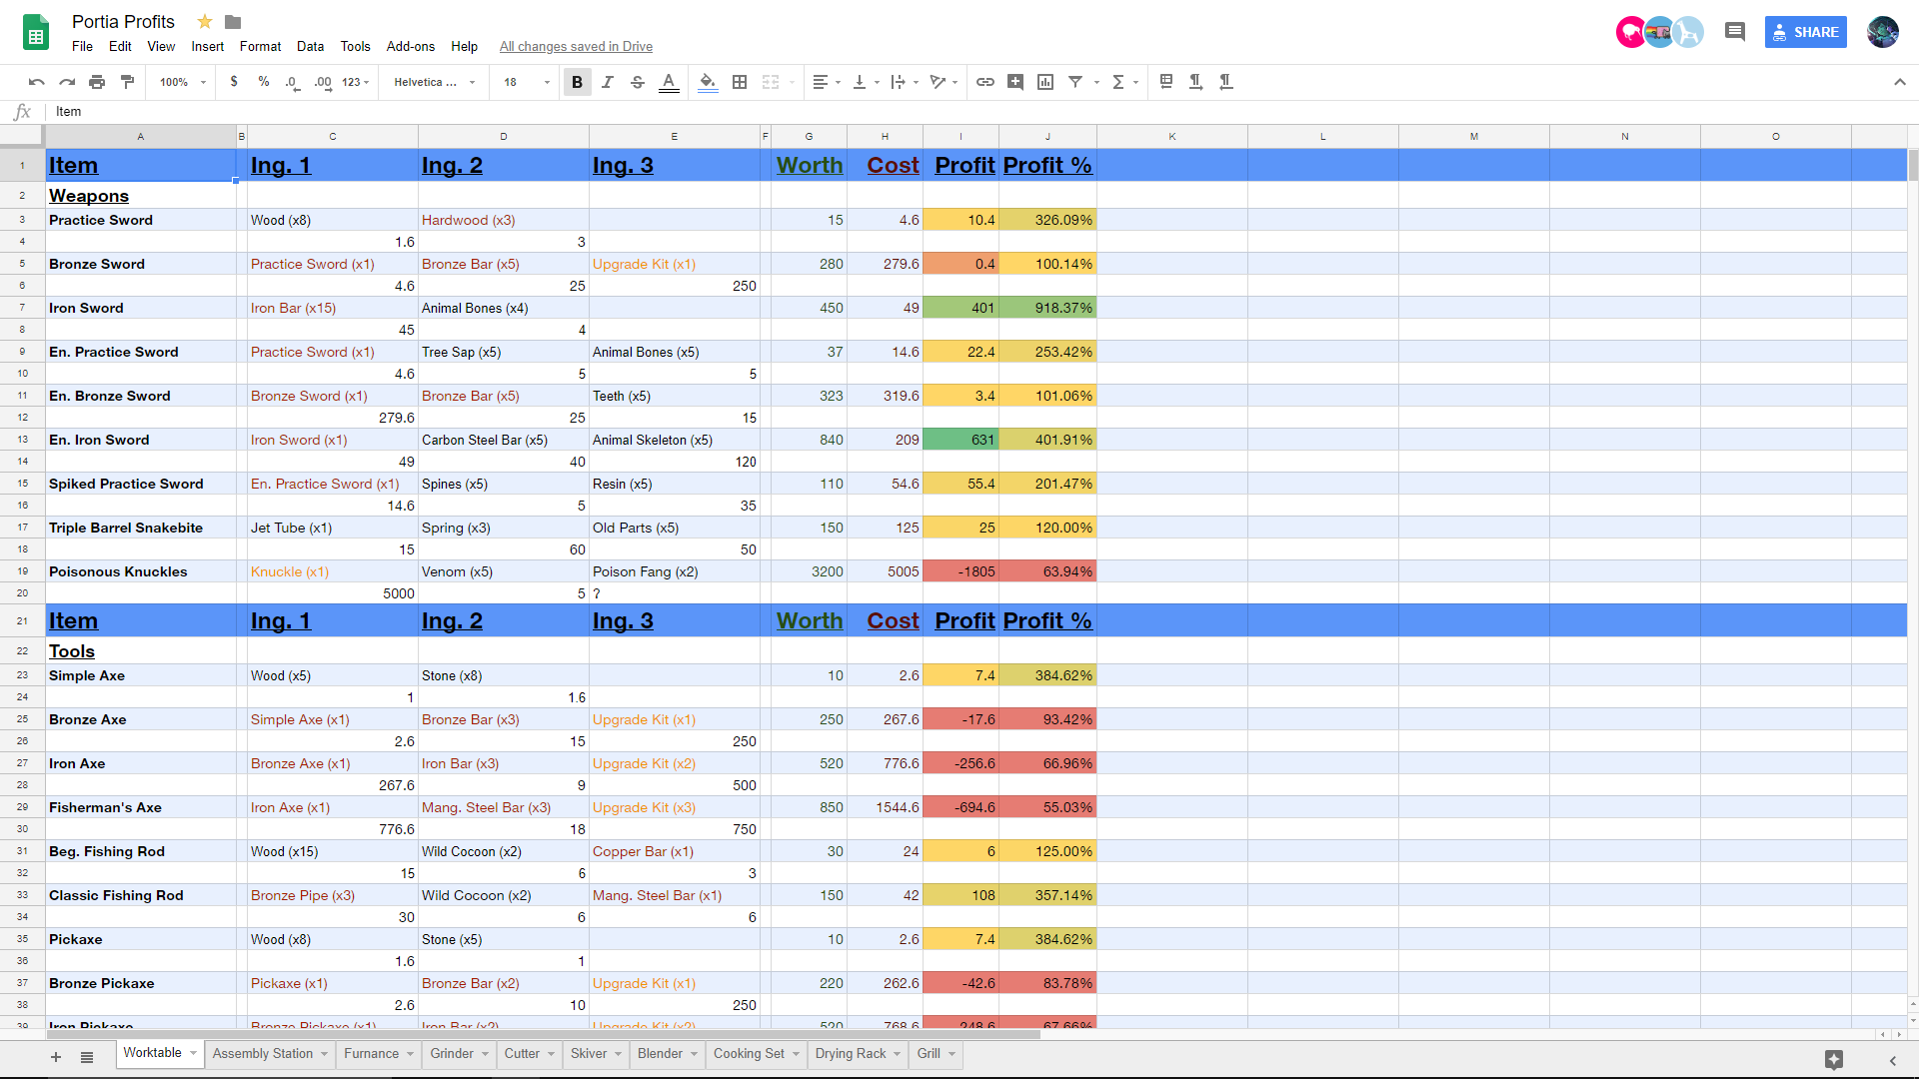Open the borders tool
This screenshot has width=1919, height=1079.
pyautogui.click(x=740, y=82)
